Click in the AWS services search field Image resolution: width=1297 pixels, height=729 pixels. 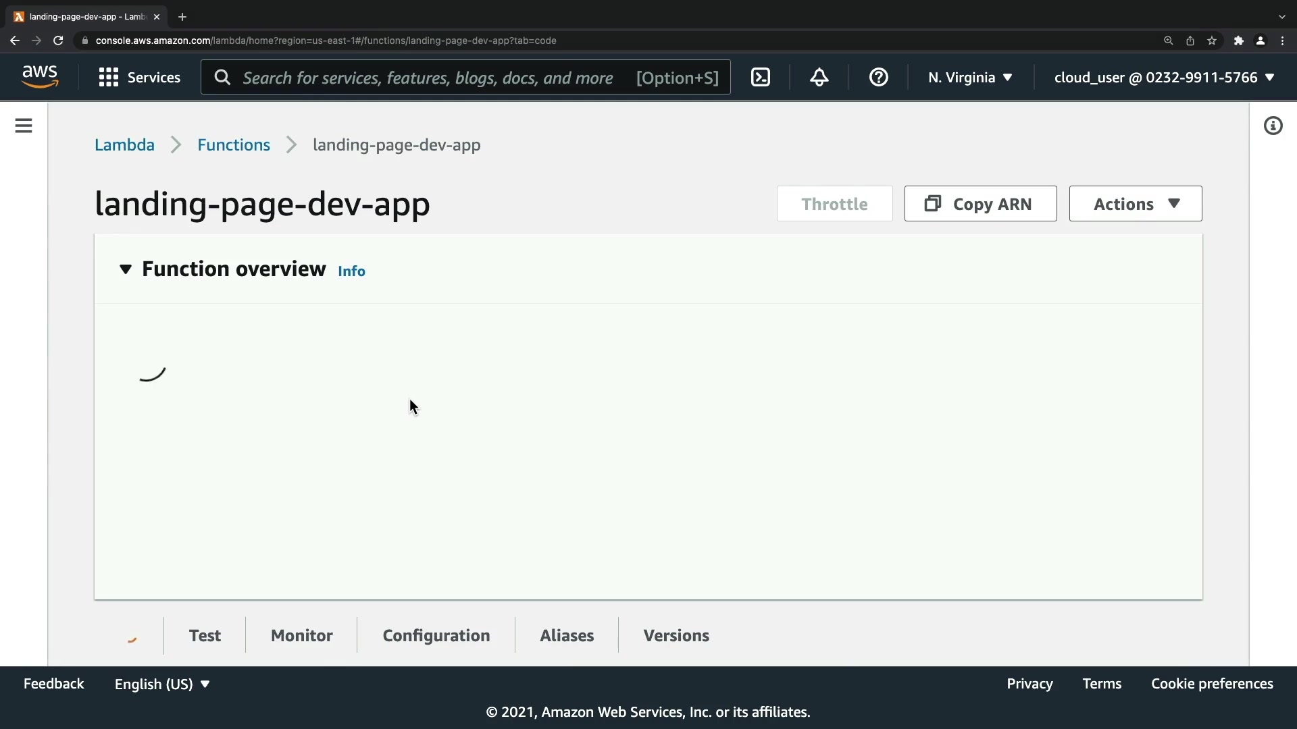(432, 78)
